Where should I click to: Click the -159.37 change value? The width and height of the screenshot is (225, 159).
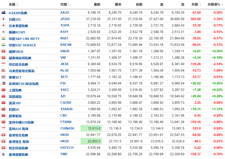coord(195,154)
